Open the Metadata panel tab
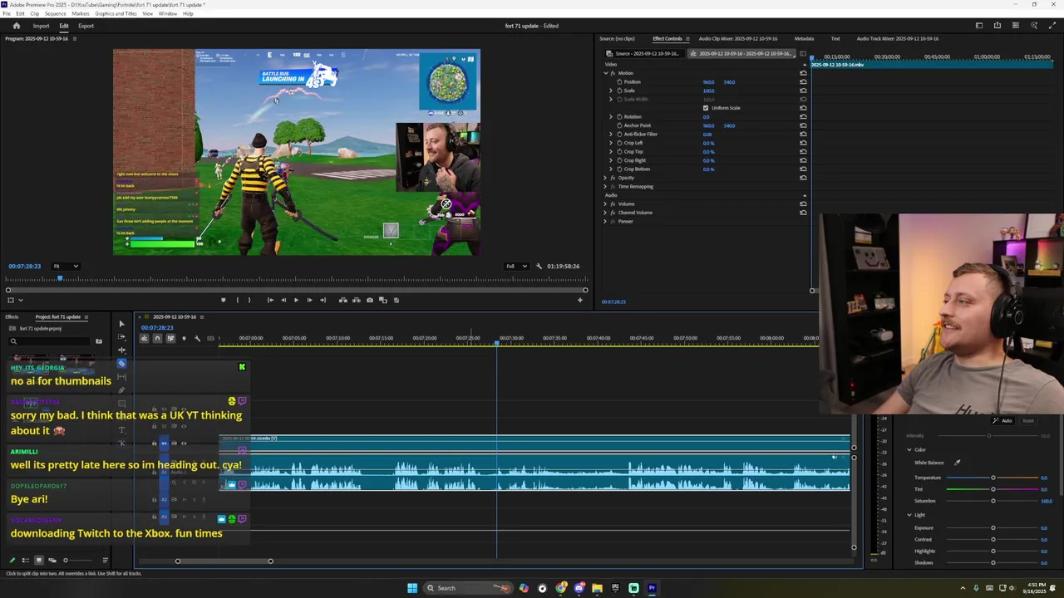This screenshot has height=598, width=1064. pos(804,38)
